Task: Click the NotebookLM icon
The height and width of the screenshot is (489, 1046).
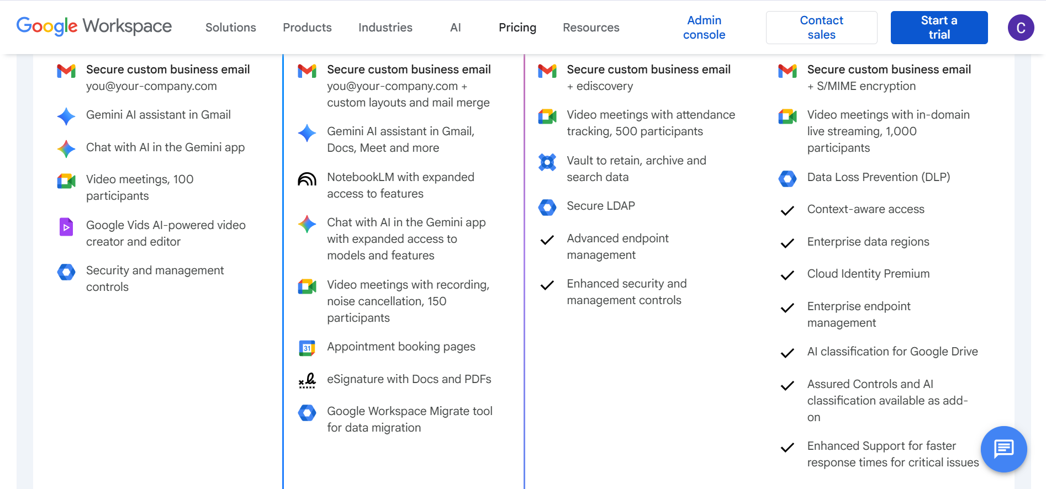Action: click(307, 179)
